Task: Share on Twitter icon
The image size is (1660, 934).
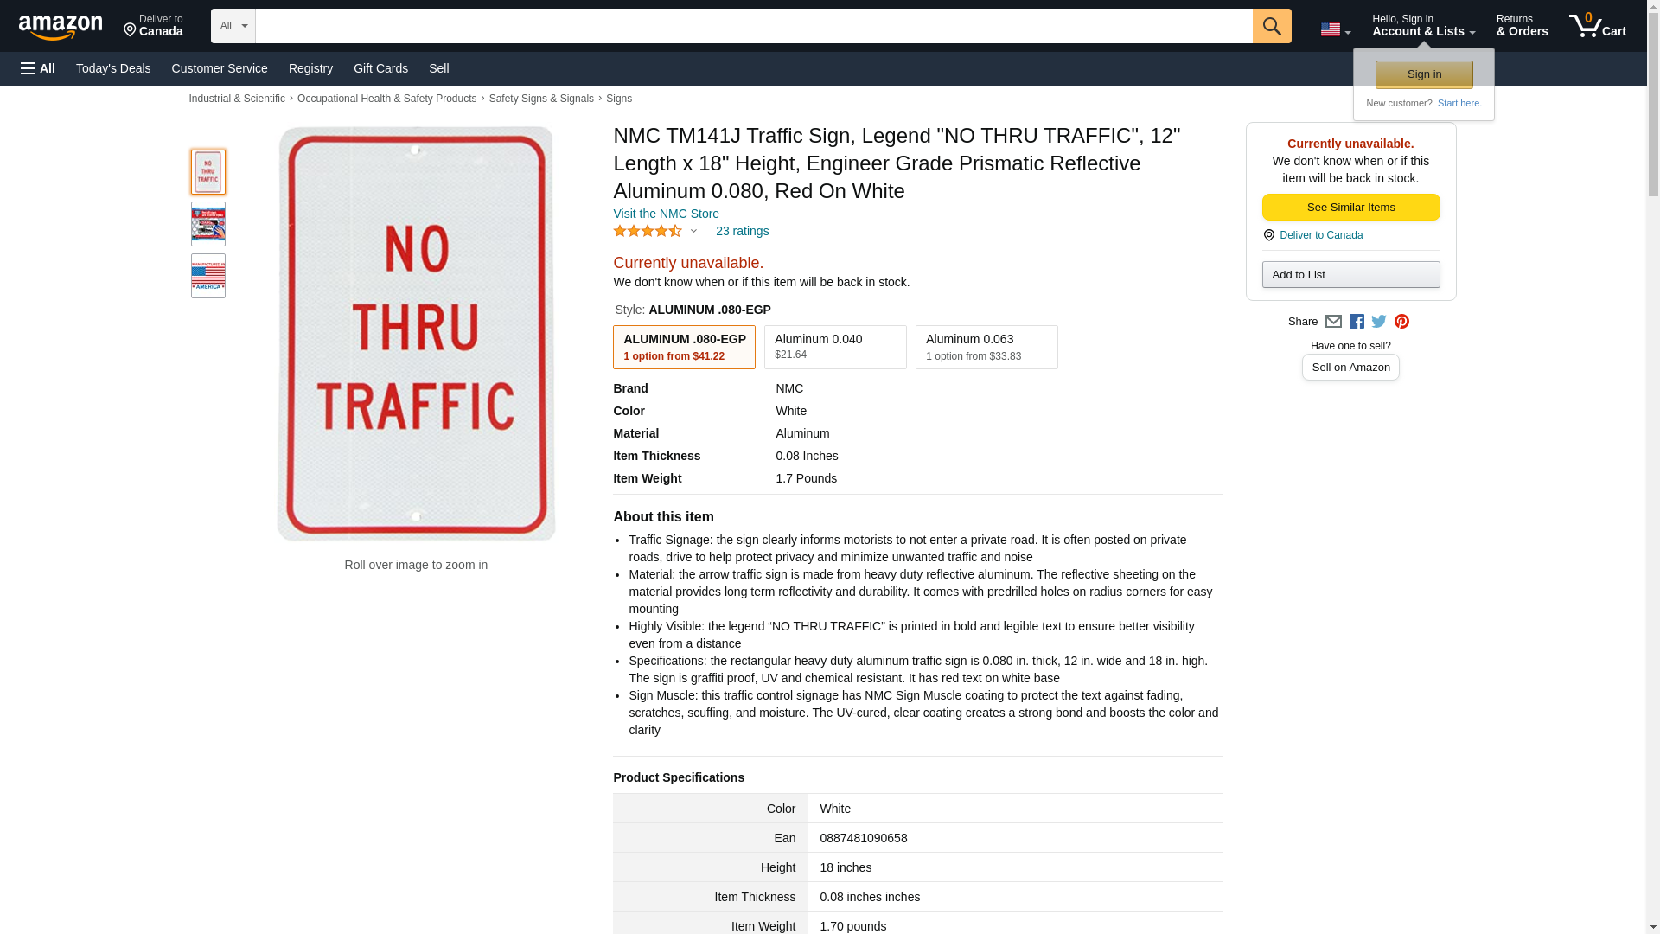Action: pos(1379,322)
